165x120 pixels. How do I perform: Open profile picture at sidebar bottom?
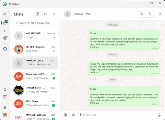pyautogui.click(x=5, y=115)
